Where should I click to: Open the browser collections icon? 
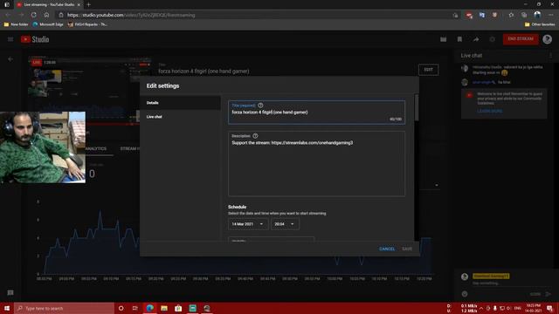coord(524,15)
